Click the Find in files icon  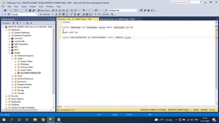point(106,11)
